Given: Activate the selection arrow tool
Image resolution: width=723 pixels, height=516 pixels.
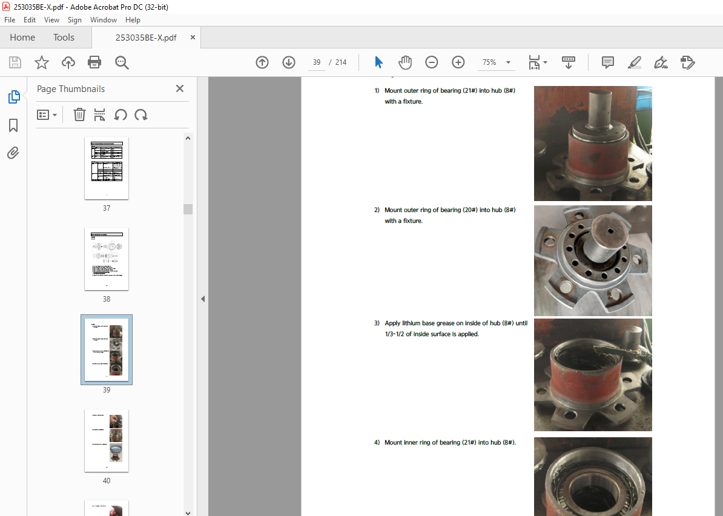Looking at the screenshot, I should [378, 62].
